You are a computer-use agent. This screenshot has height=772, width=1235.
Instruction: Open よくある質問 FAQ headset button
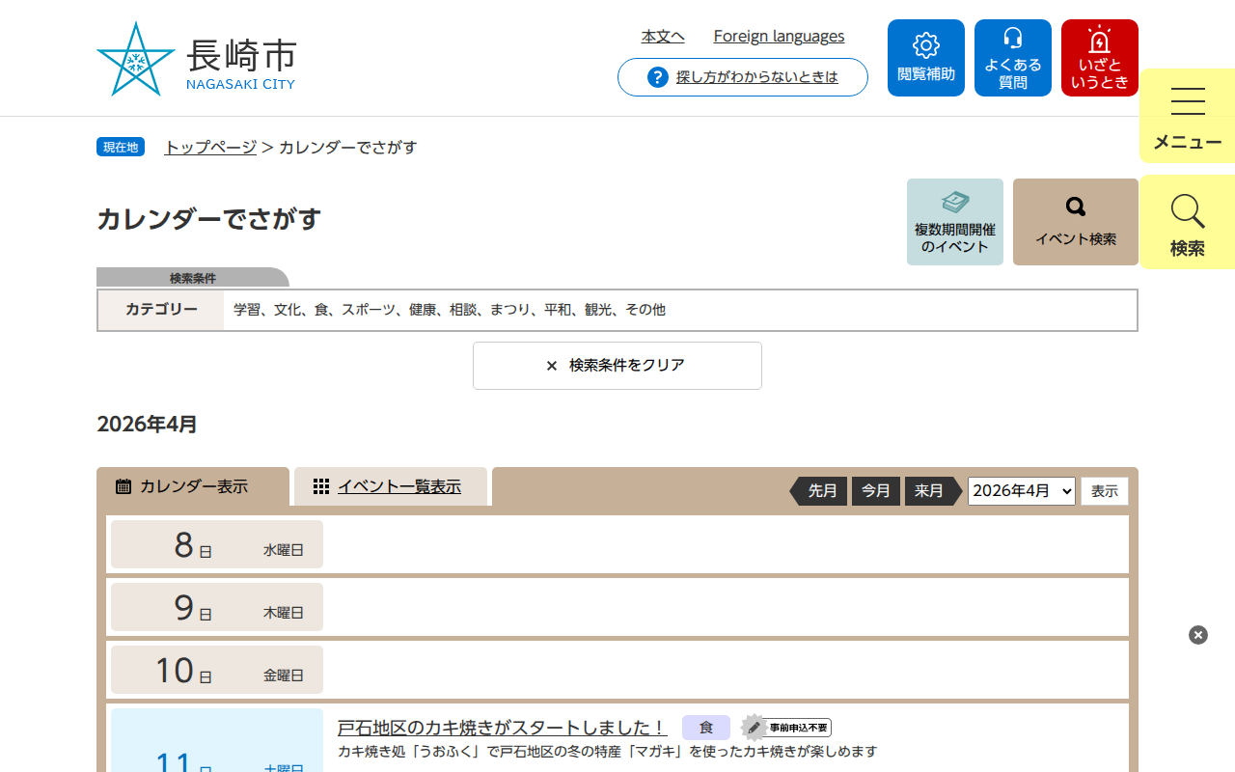[1012, 58]
